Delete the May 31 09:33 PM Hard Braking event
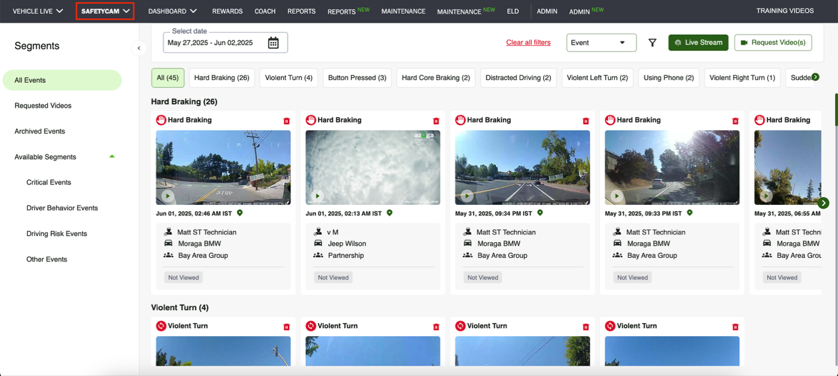 click(735, 121)
